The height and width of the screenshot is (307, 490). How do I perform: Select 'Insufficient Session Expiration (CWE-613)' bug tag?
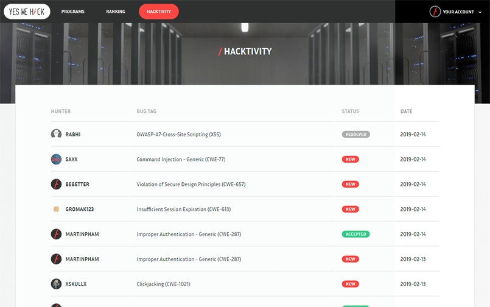coord(183,210)
